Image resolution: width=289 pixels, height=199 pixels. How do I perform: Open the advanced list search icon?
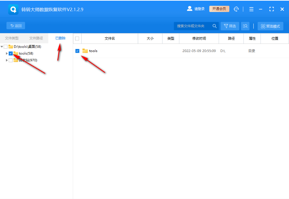[245, 26]
